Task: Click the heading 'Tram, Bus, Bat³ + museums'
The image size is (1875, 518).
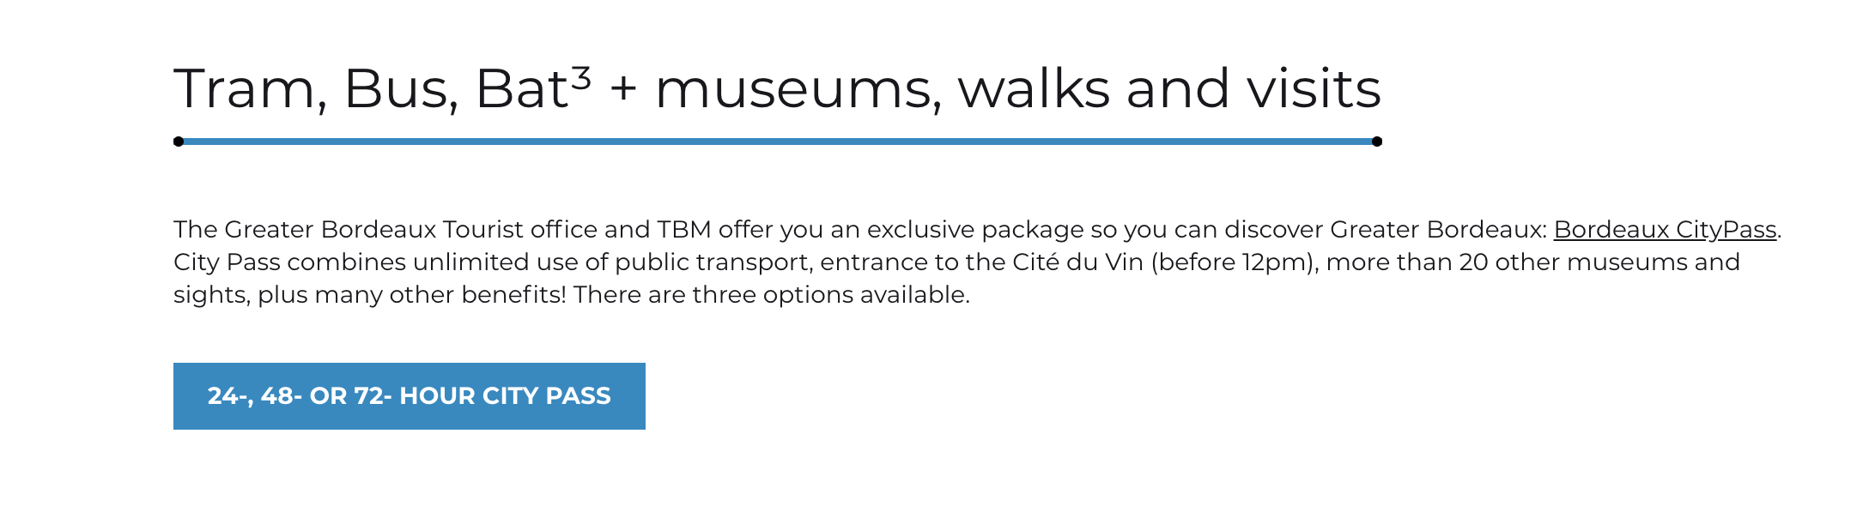Action: pyautogui.click(x=777, y=89)
